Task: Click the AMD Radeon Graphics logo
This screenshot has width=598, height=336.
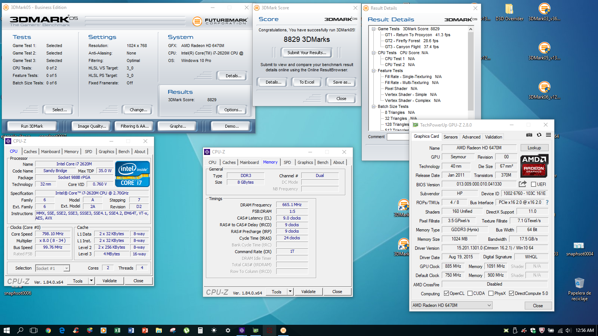Action: 534,166
